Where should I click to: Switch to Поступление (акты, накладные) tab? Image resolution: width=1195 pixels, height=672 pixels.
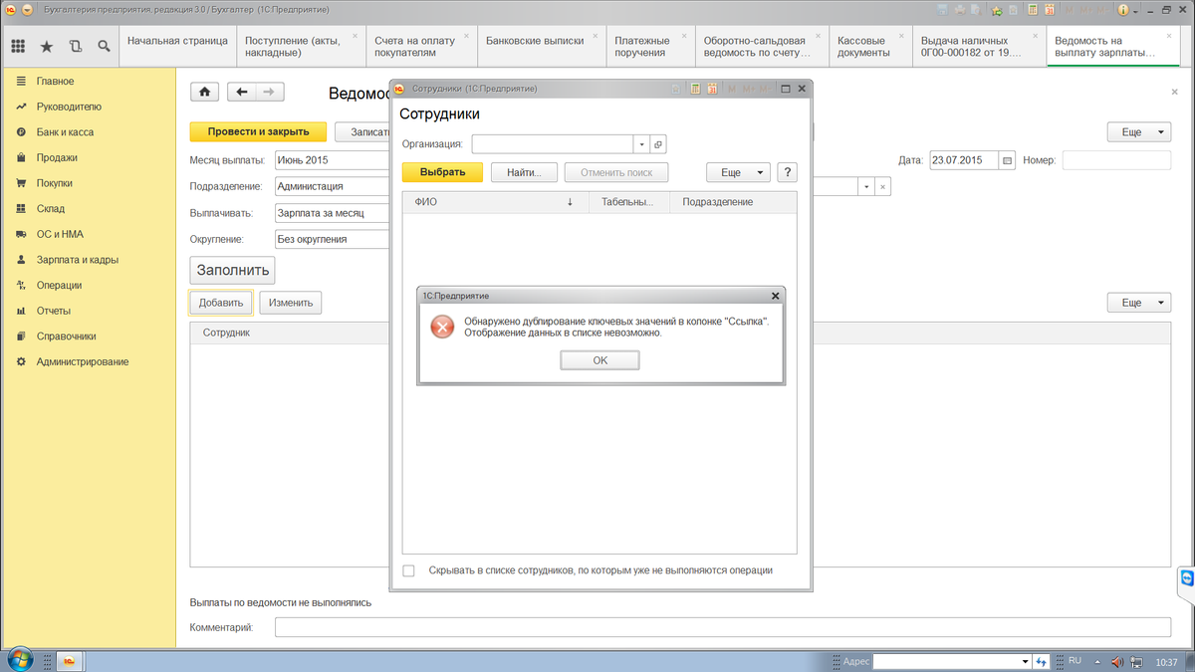pos(299,46)
